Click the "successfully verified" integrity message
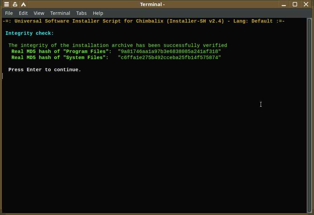Screen dimensions: 314x215 coord(195,46)
